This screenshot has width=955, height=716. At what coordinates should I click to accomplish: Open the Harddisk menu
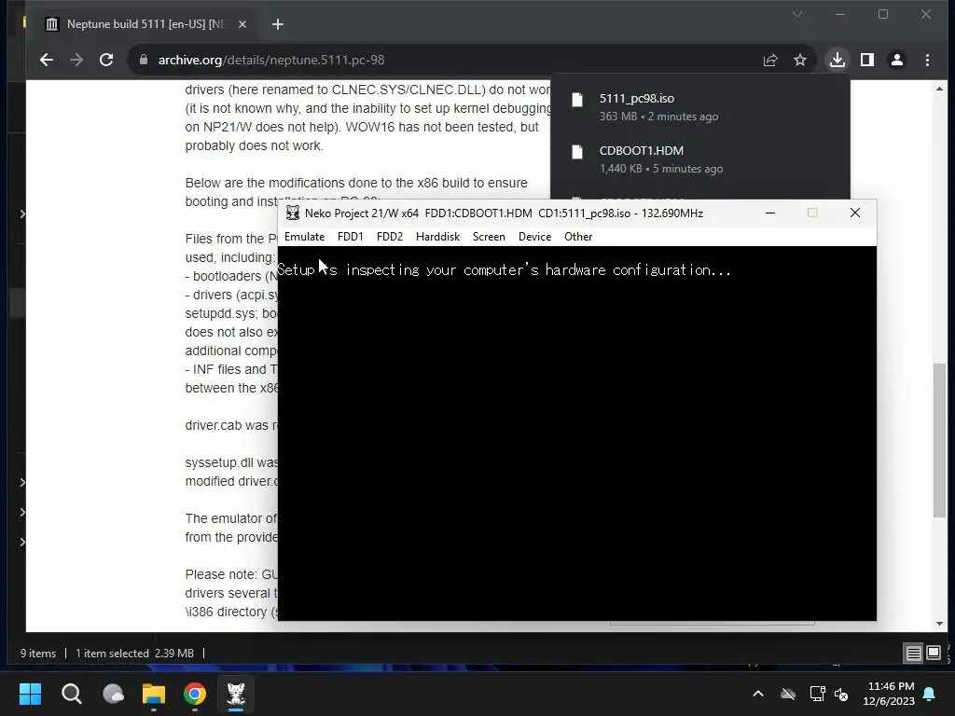click(x=438, y=237)
